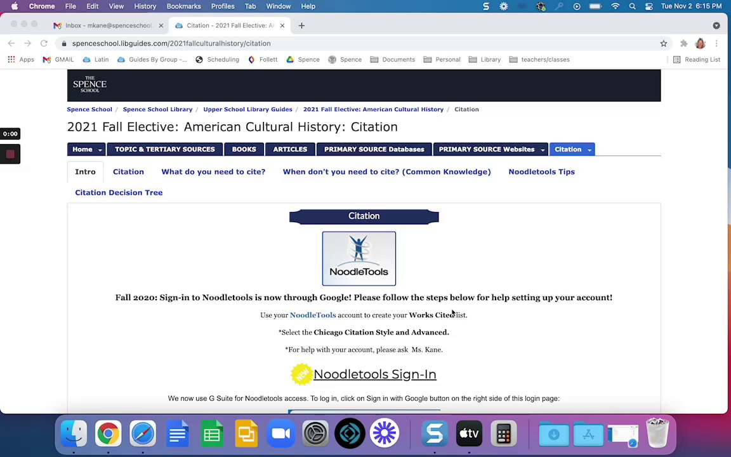Open Calculator from the dock
Viewport: 731px width, 457px height.
[503, 434]
